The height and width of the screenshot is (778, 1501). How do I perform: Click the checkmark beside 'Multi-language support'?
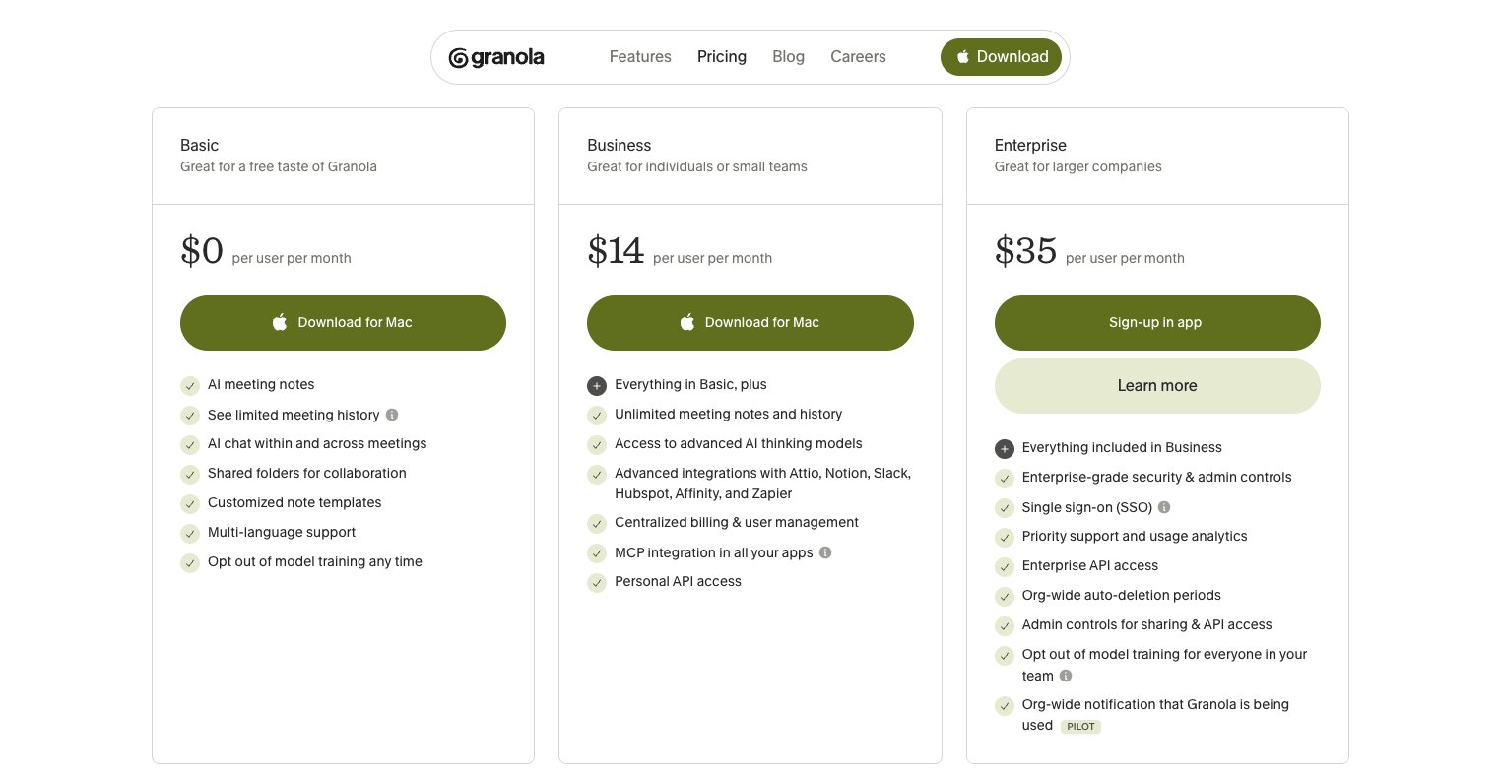(x=190, y=533)
